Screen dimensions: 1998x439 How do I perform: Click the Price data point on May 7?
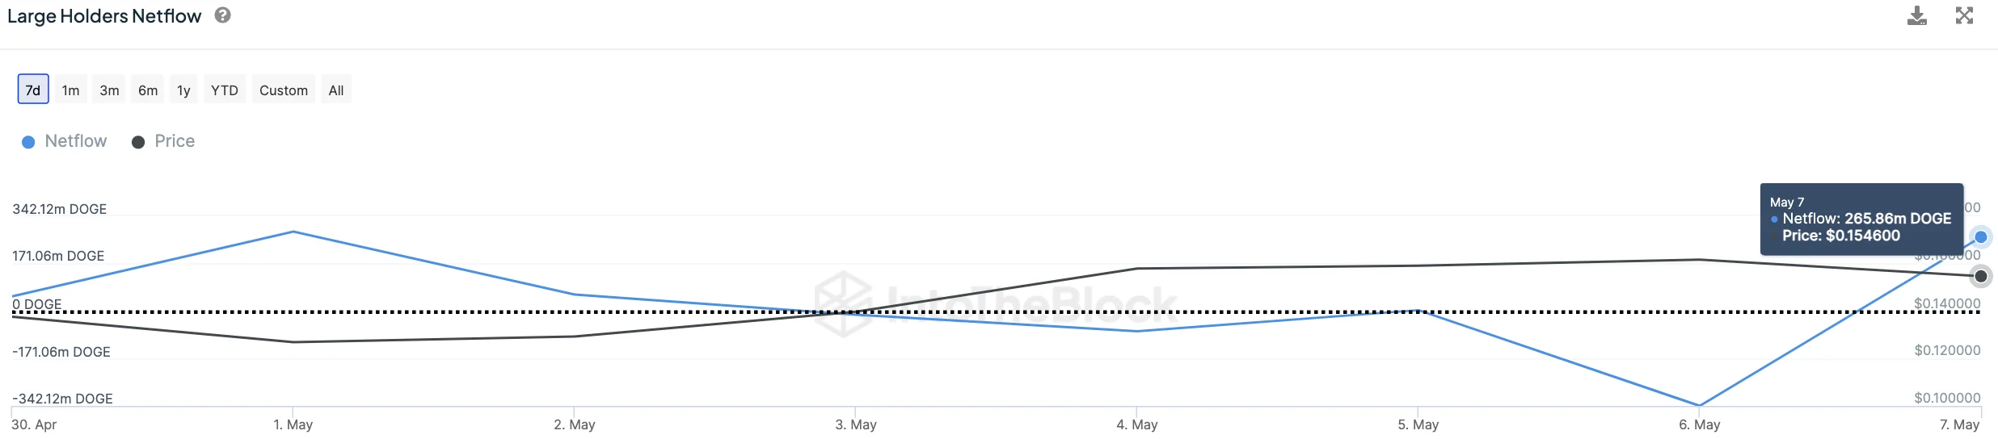click(x=1980, y=276)
